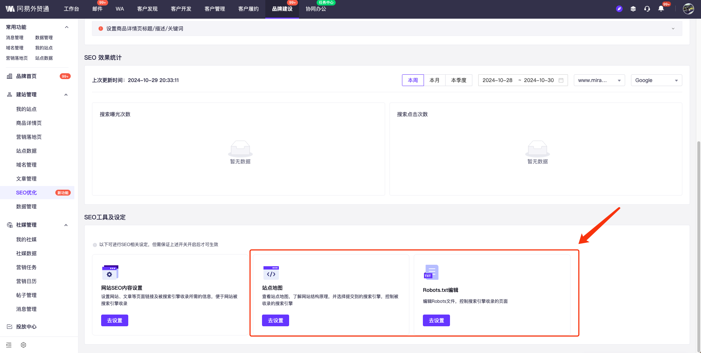The height and width of the screenshot is (353, 701).
Task: Select the 本月 time range option
Action: coord(434,80)
